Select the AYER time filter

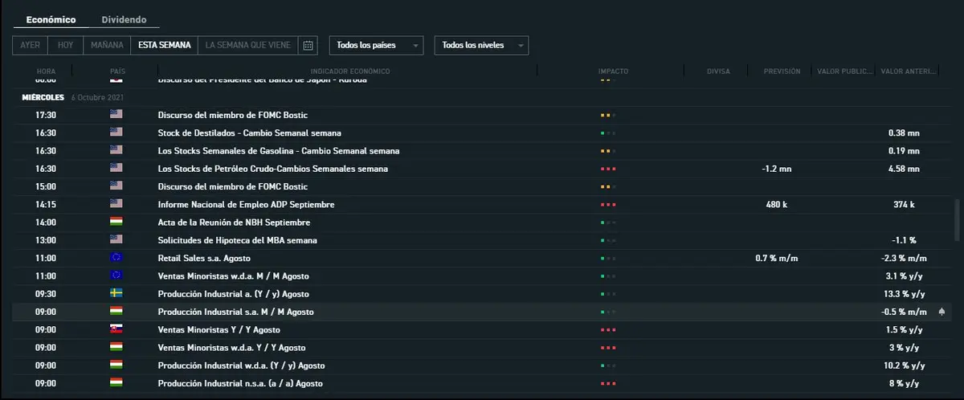coord(31,45)
